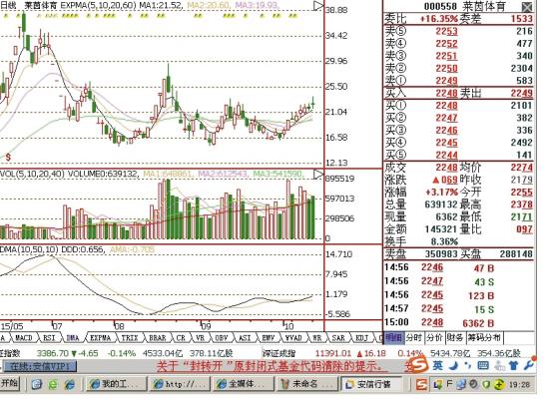Open the 开始 Start menu
549x411 pixels.
10,384
